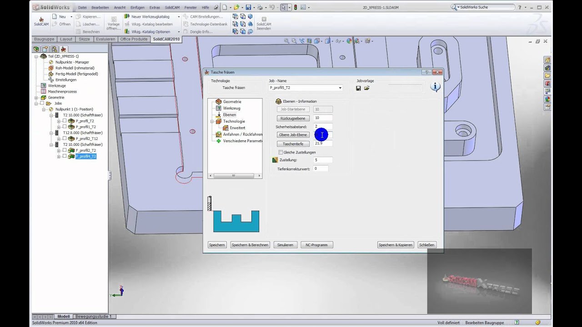Image resolution: width=582 pixels, height=327 pixels.
Task: Save job template disk icon
Action: tap(358, 88)
